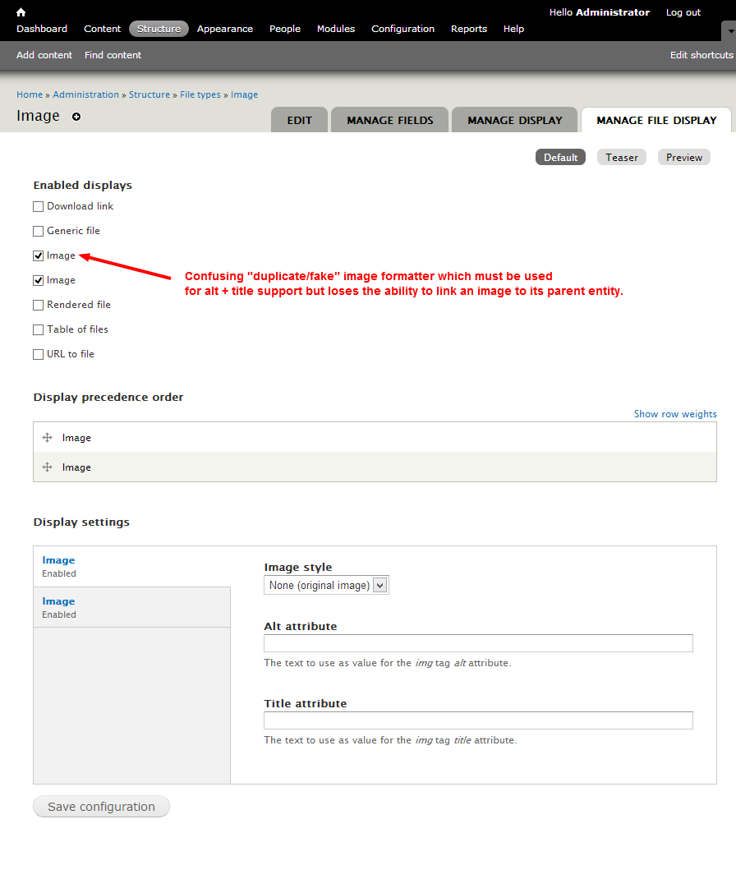Grab the drag handle of the second Image row
Screen dimensions: 736x879
tap(48, 467)
